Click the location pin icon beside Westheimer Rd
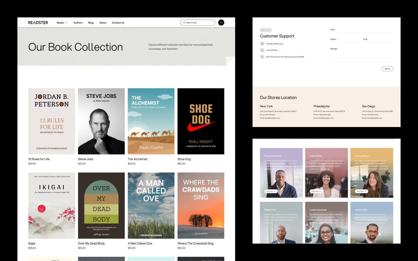 click(x=262, y=57)
